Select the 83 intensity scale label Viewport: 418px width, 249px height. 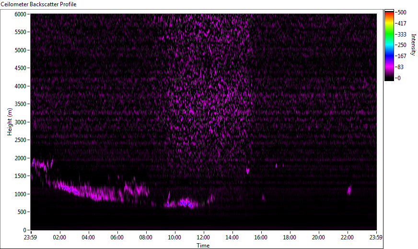(400, 67)
